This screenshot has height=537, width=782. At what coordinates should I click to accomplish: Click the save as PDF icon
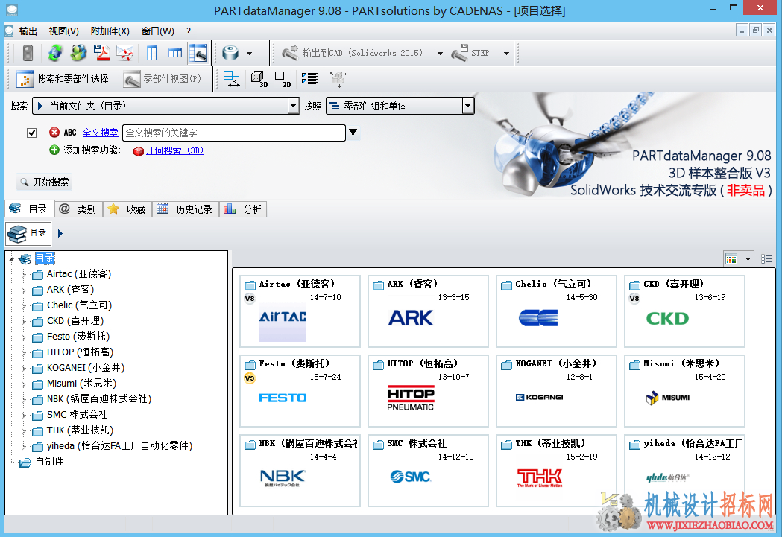pyautogui.click(x=102, y=53)
